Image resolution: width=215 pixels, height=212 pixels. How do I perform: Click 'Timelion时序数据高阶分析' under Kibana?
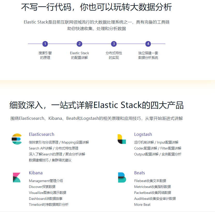click(49, 205)
